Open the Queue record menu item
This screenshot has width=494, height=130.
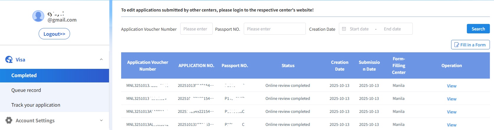pyautogui.click(x=26, y=90)
